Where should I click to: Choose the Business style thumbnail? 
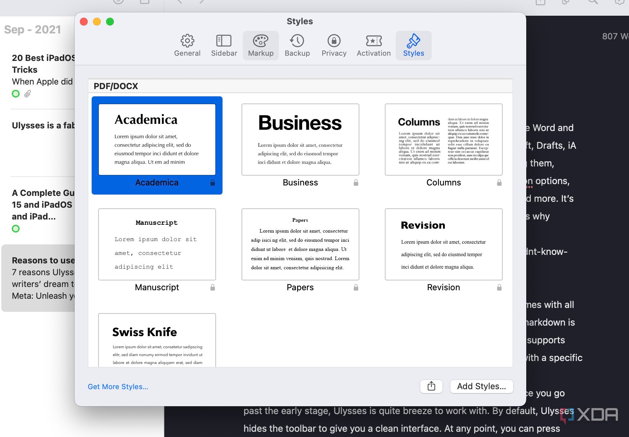coord(300,140)
